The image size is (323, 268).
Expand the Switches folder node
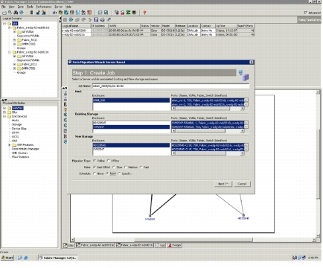4,108
